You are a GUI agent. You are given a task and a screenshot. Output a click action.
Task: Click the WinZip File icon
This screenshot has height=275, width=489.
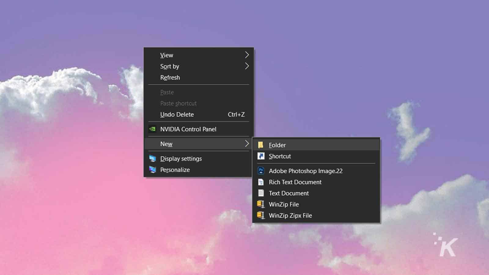coord(261,204)
